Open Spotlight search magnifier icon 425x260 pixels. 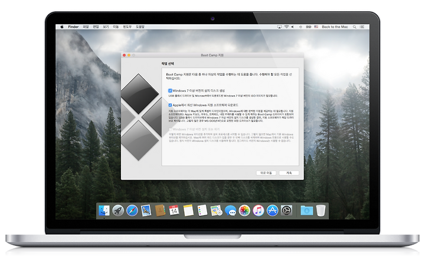(354, 26)
